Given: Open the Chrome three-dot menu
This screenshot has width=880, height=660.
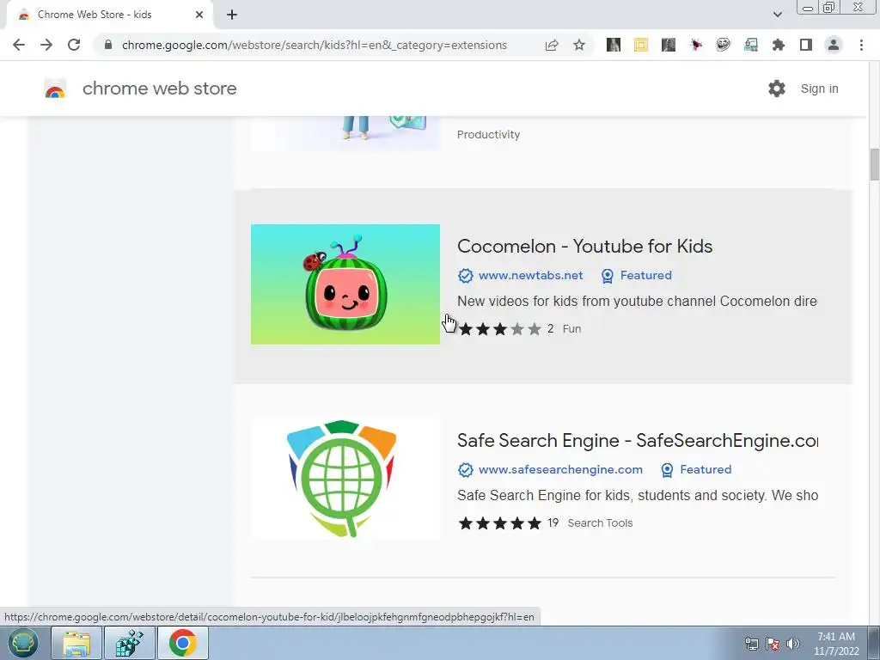Looking at the screenshot, I should 861,45.
